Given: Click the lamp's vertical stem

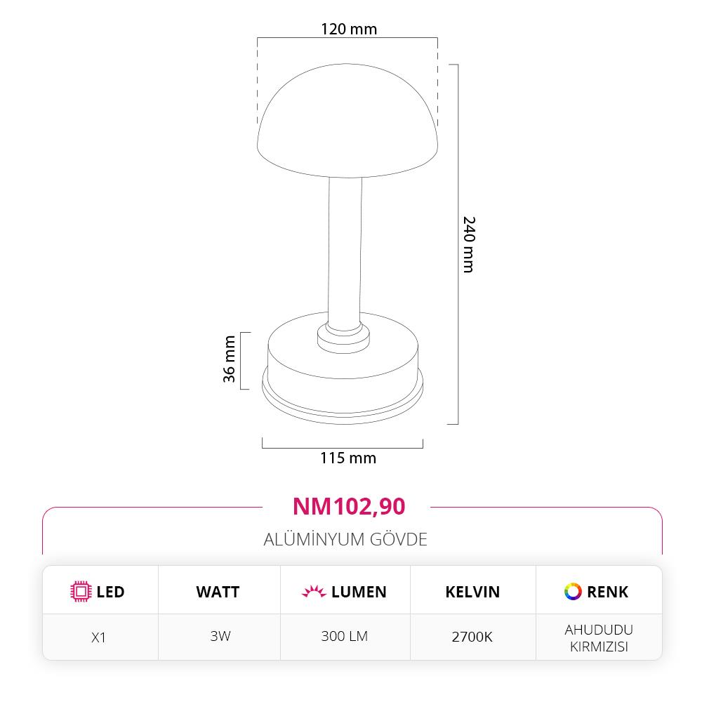Looking at the screenshot, I should click(345, 246).
